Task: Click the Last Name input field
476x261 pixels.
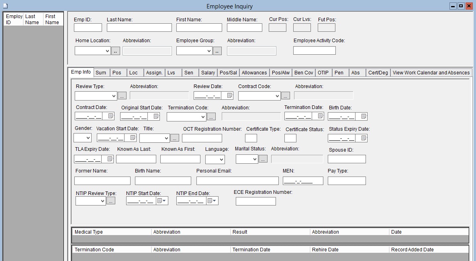Action: point(139,28)
